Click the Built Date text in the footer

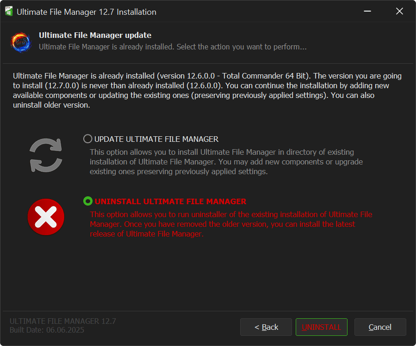[47, 330]
